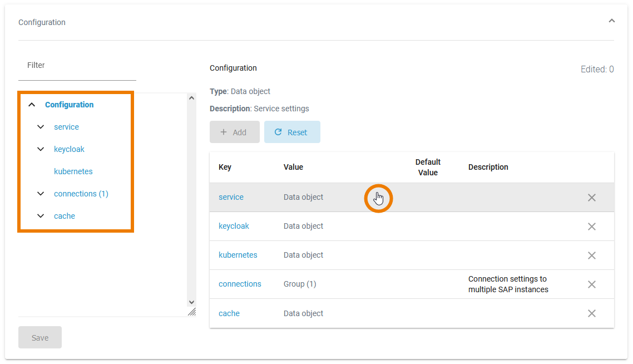Open the connections key link in table

pyautogui.click(x=240, y=284)
